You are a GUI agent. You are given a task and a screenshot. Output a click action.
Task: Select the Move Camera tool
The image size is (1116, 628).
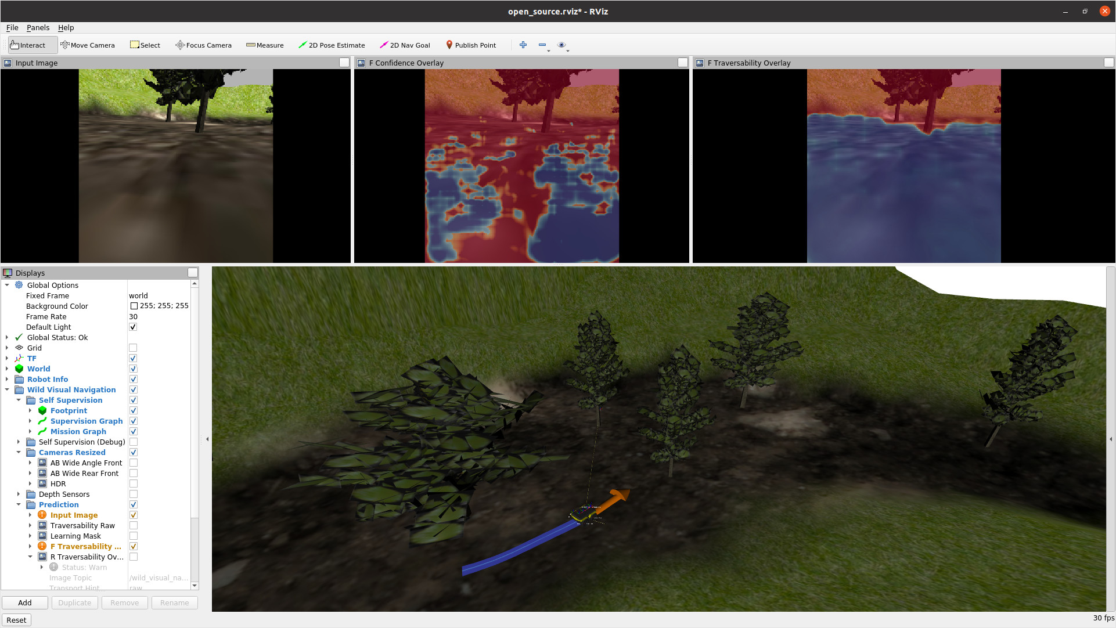tap(88, 45)
